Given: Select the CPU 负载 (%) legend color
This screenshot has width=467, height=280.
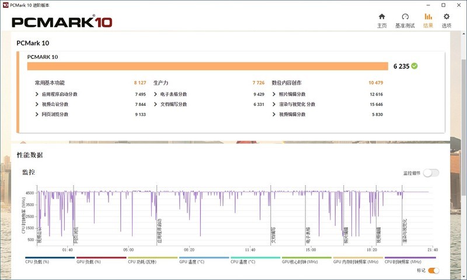Looking at the screenshot, I should coord(49,257).
